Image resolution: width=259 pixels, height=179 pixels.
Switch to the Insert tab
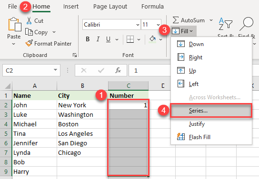[x=71, y=7]
